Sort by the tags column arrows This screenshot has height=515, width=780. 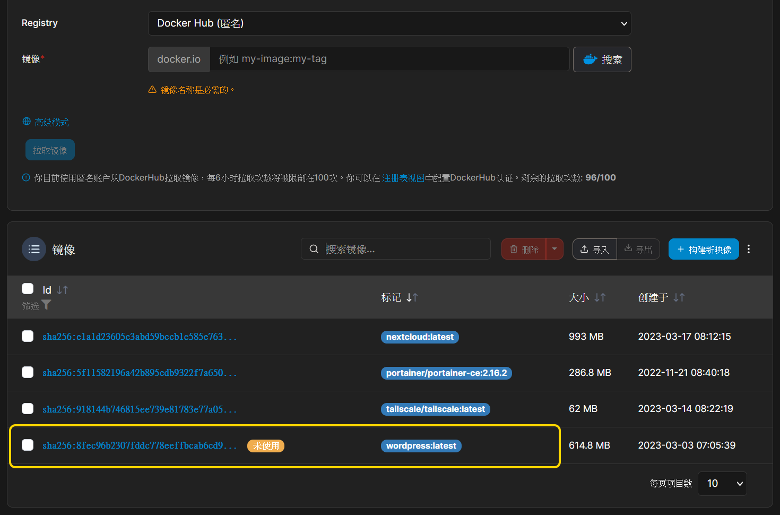[412, 298]
